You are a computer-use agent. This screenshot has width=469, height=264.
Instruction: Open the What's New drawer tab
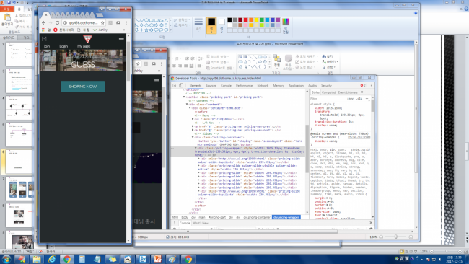point(201,223)
